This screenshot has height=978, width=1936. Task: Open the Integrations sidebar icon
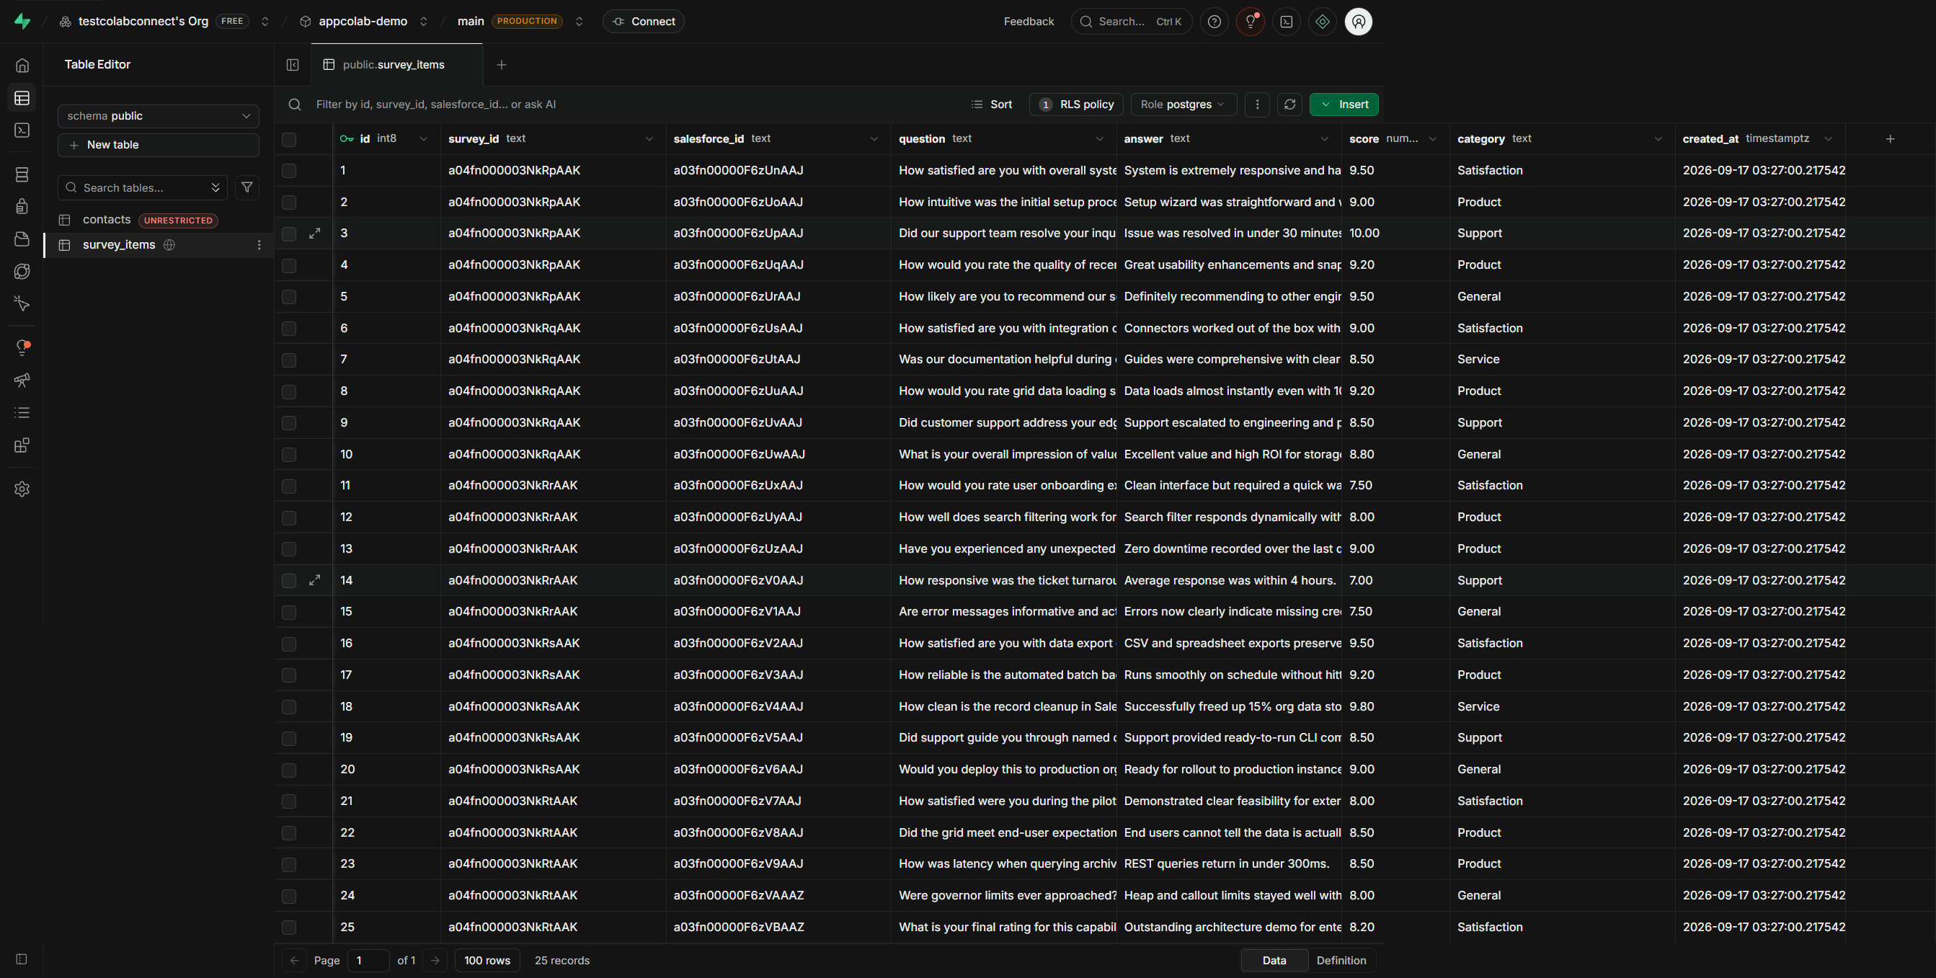(x=22, y=445)
